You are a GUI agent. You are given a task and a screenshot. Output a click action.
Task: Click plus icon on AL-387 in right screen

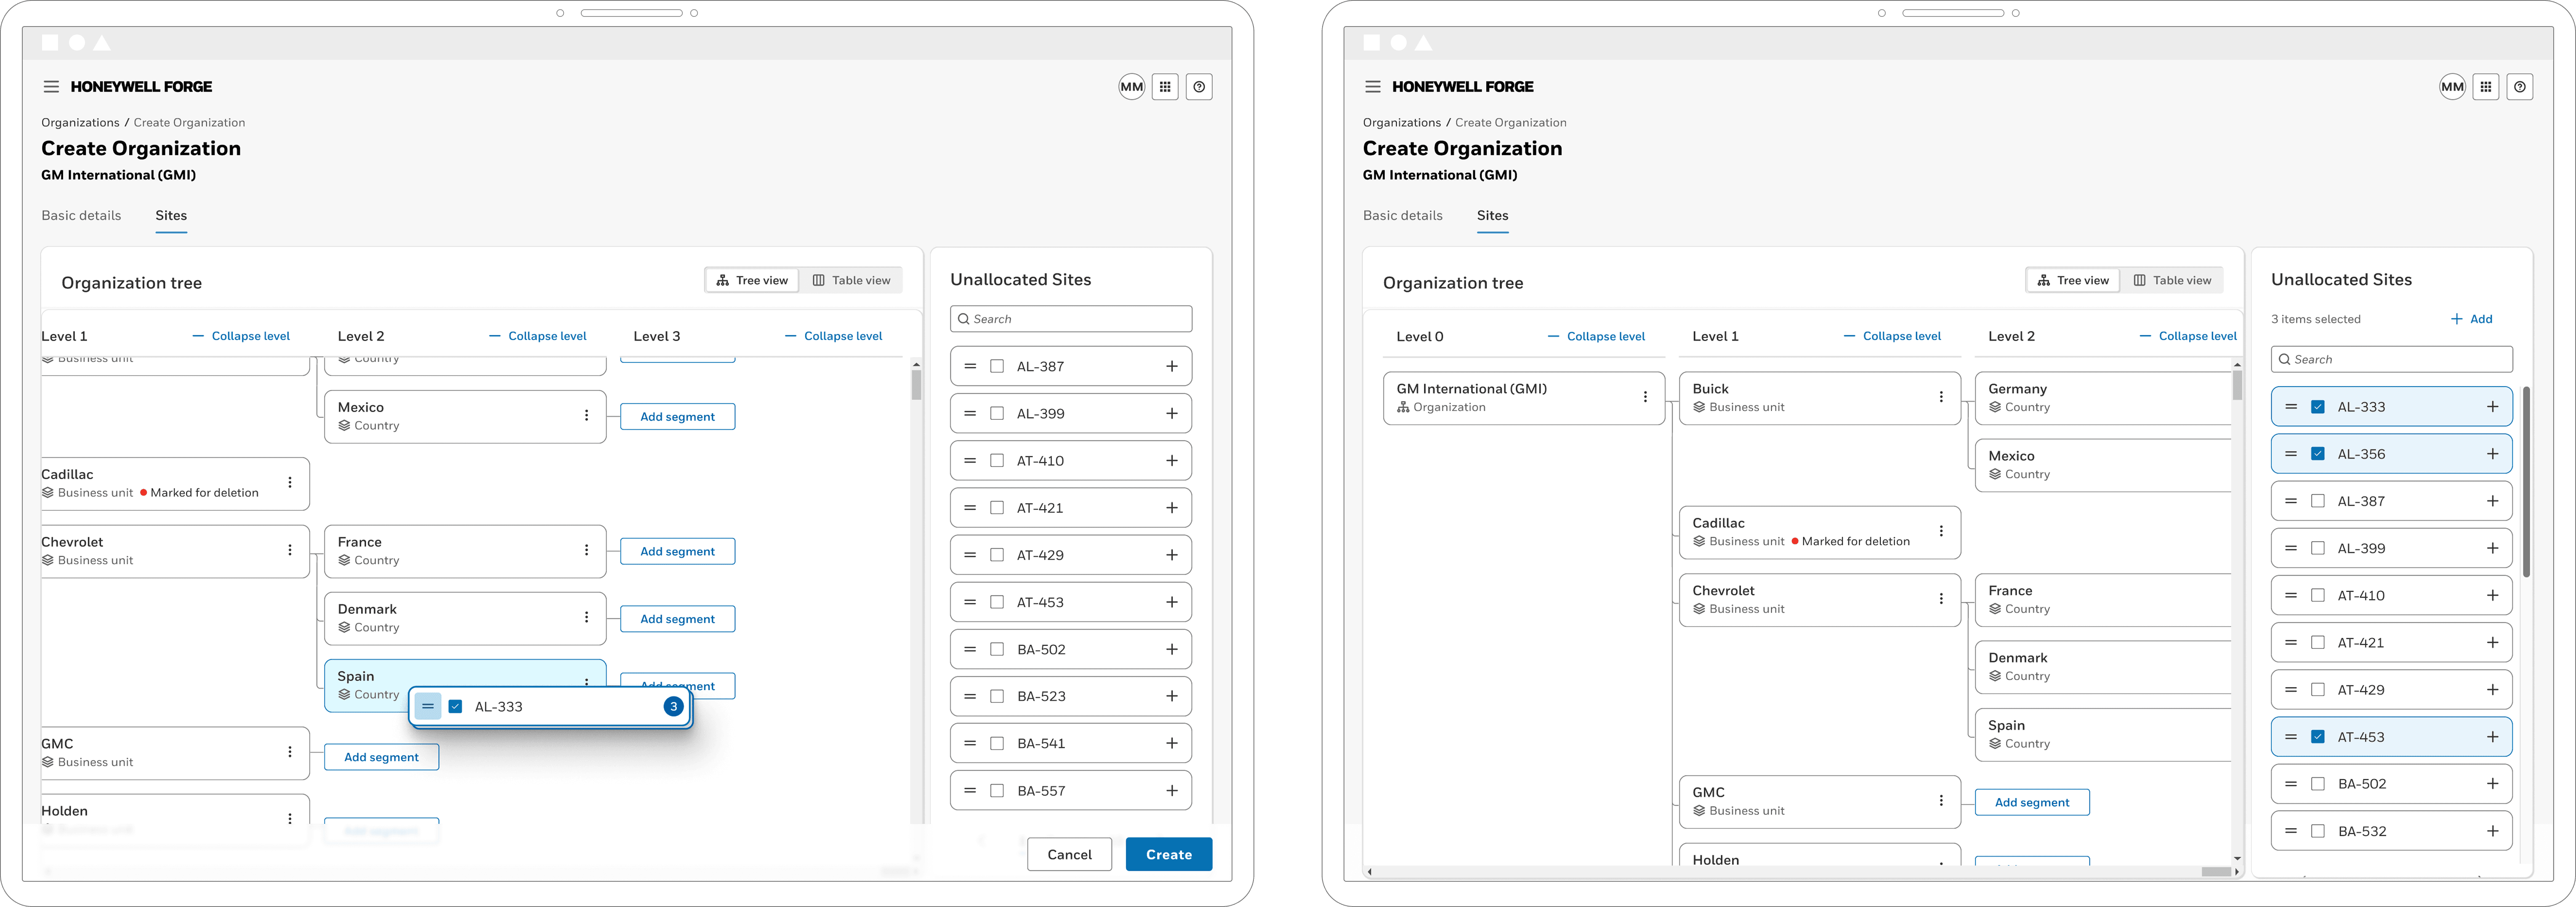[x=2493, y=501]
